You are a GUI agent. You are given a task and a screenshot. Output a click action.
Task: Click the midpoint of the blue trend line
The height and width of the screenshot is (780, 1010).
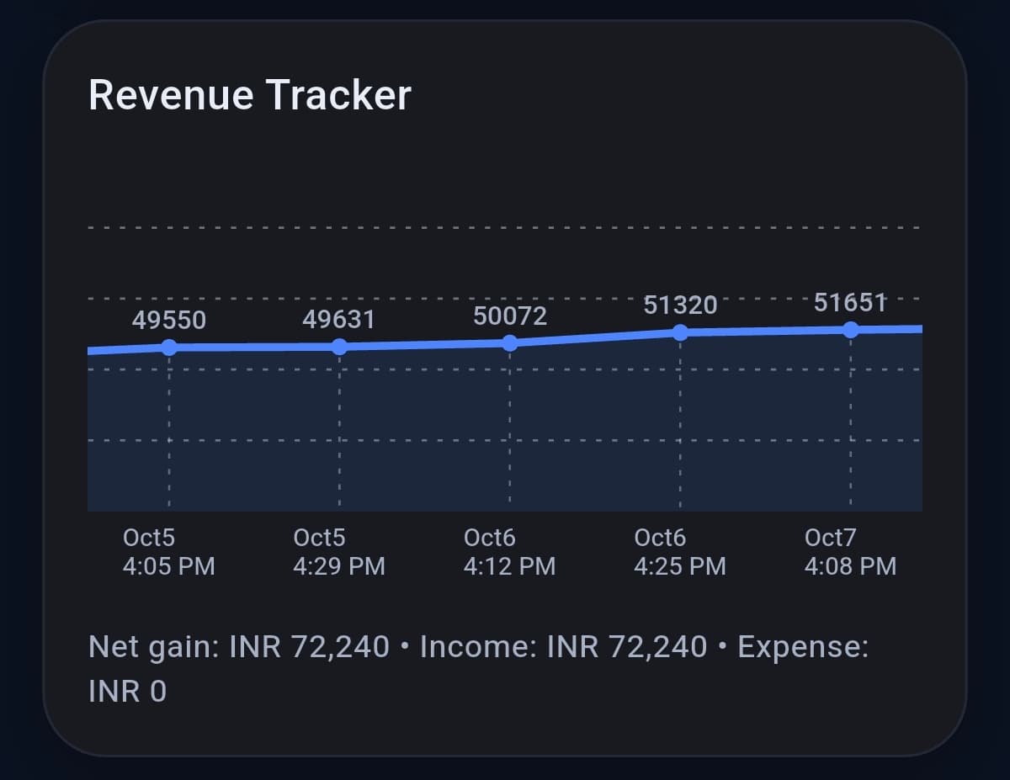pyautogui.click(x=510, y=341)
